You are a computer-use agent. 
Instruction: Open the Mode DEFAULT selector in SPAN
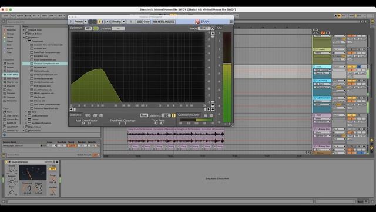click(x=204, y=28)
